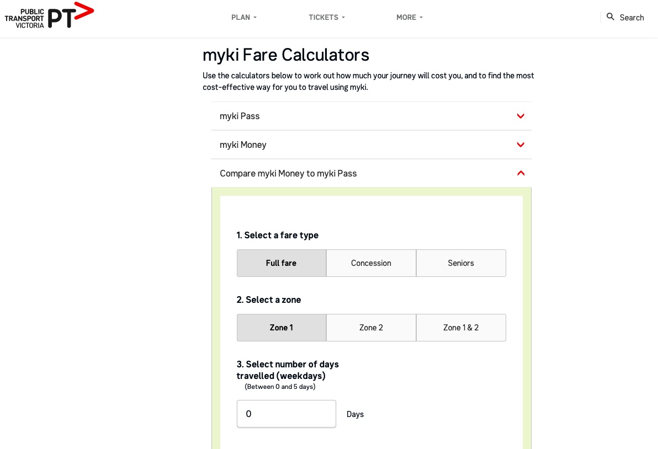Choose the Concession fare type

[x=371, y=263]
